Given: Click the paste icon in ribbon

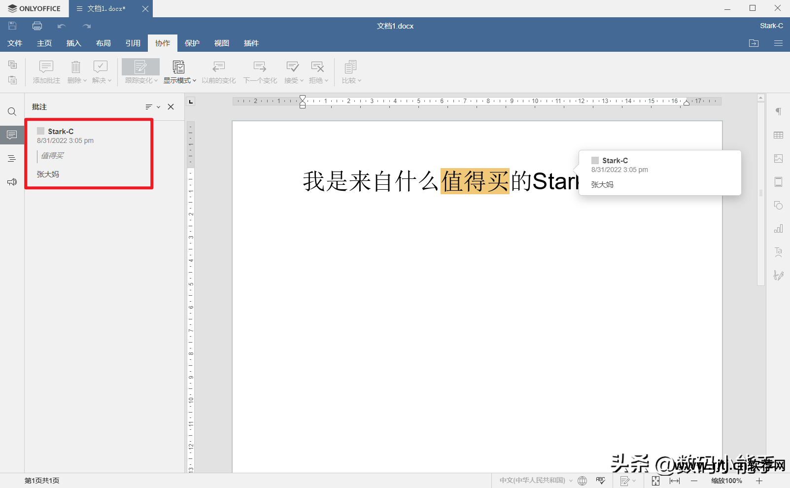Looking at the screenshot, I should click(13, 80).
